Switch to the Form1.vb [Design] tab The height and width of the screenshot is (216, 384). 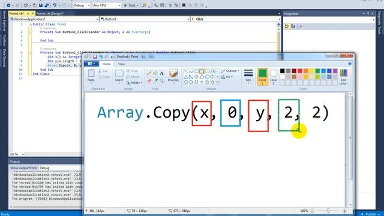pyautogui.click(x=50, y=13)
